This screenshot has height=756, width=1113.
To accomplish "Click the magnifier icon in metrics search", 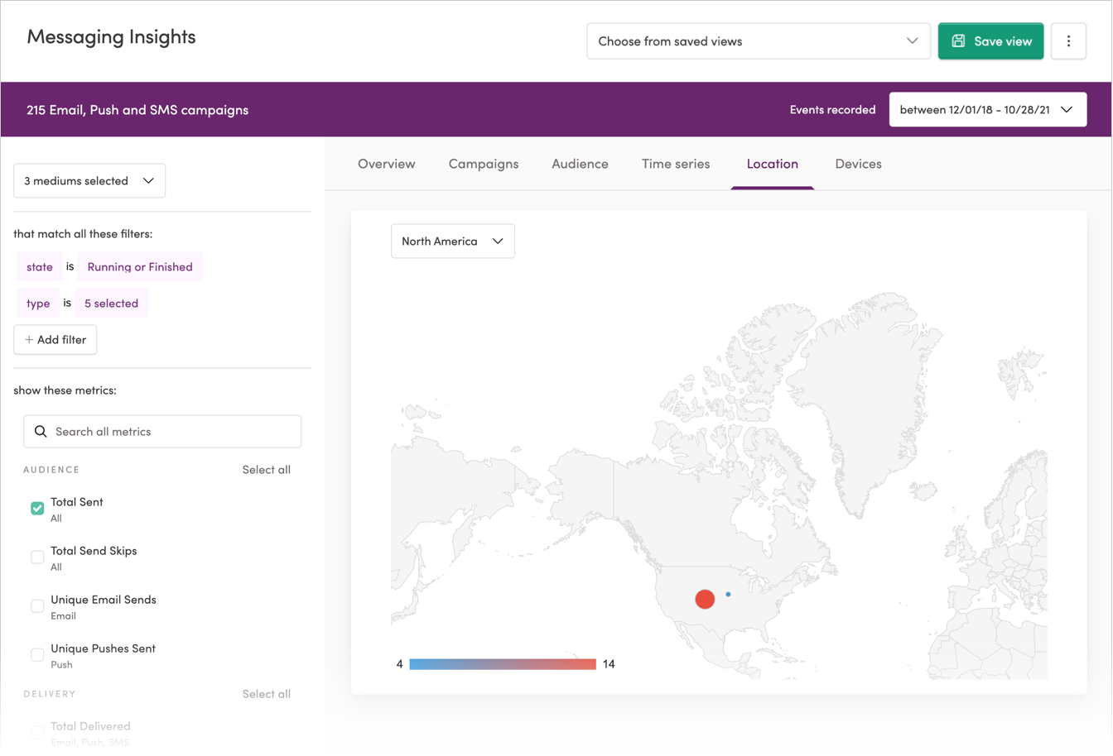I will click(41, 432).
